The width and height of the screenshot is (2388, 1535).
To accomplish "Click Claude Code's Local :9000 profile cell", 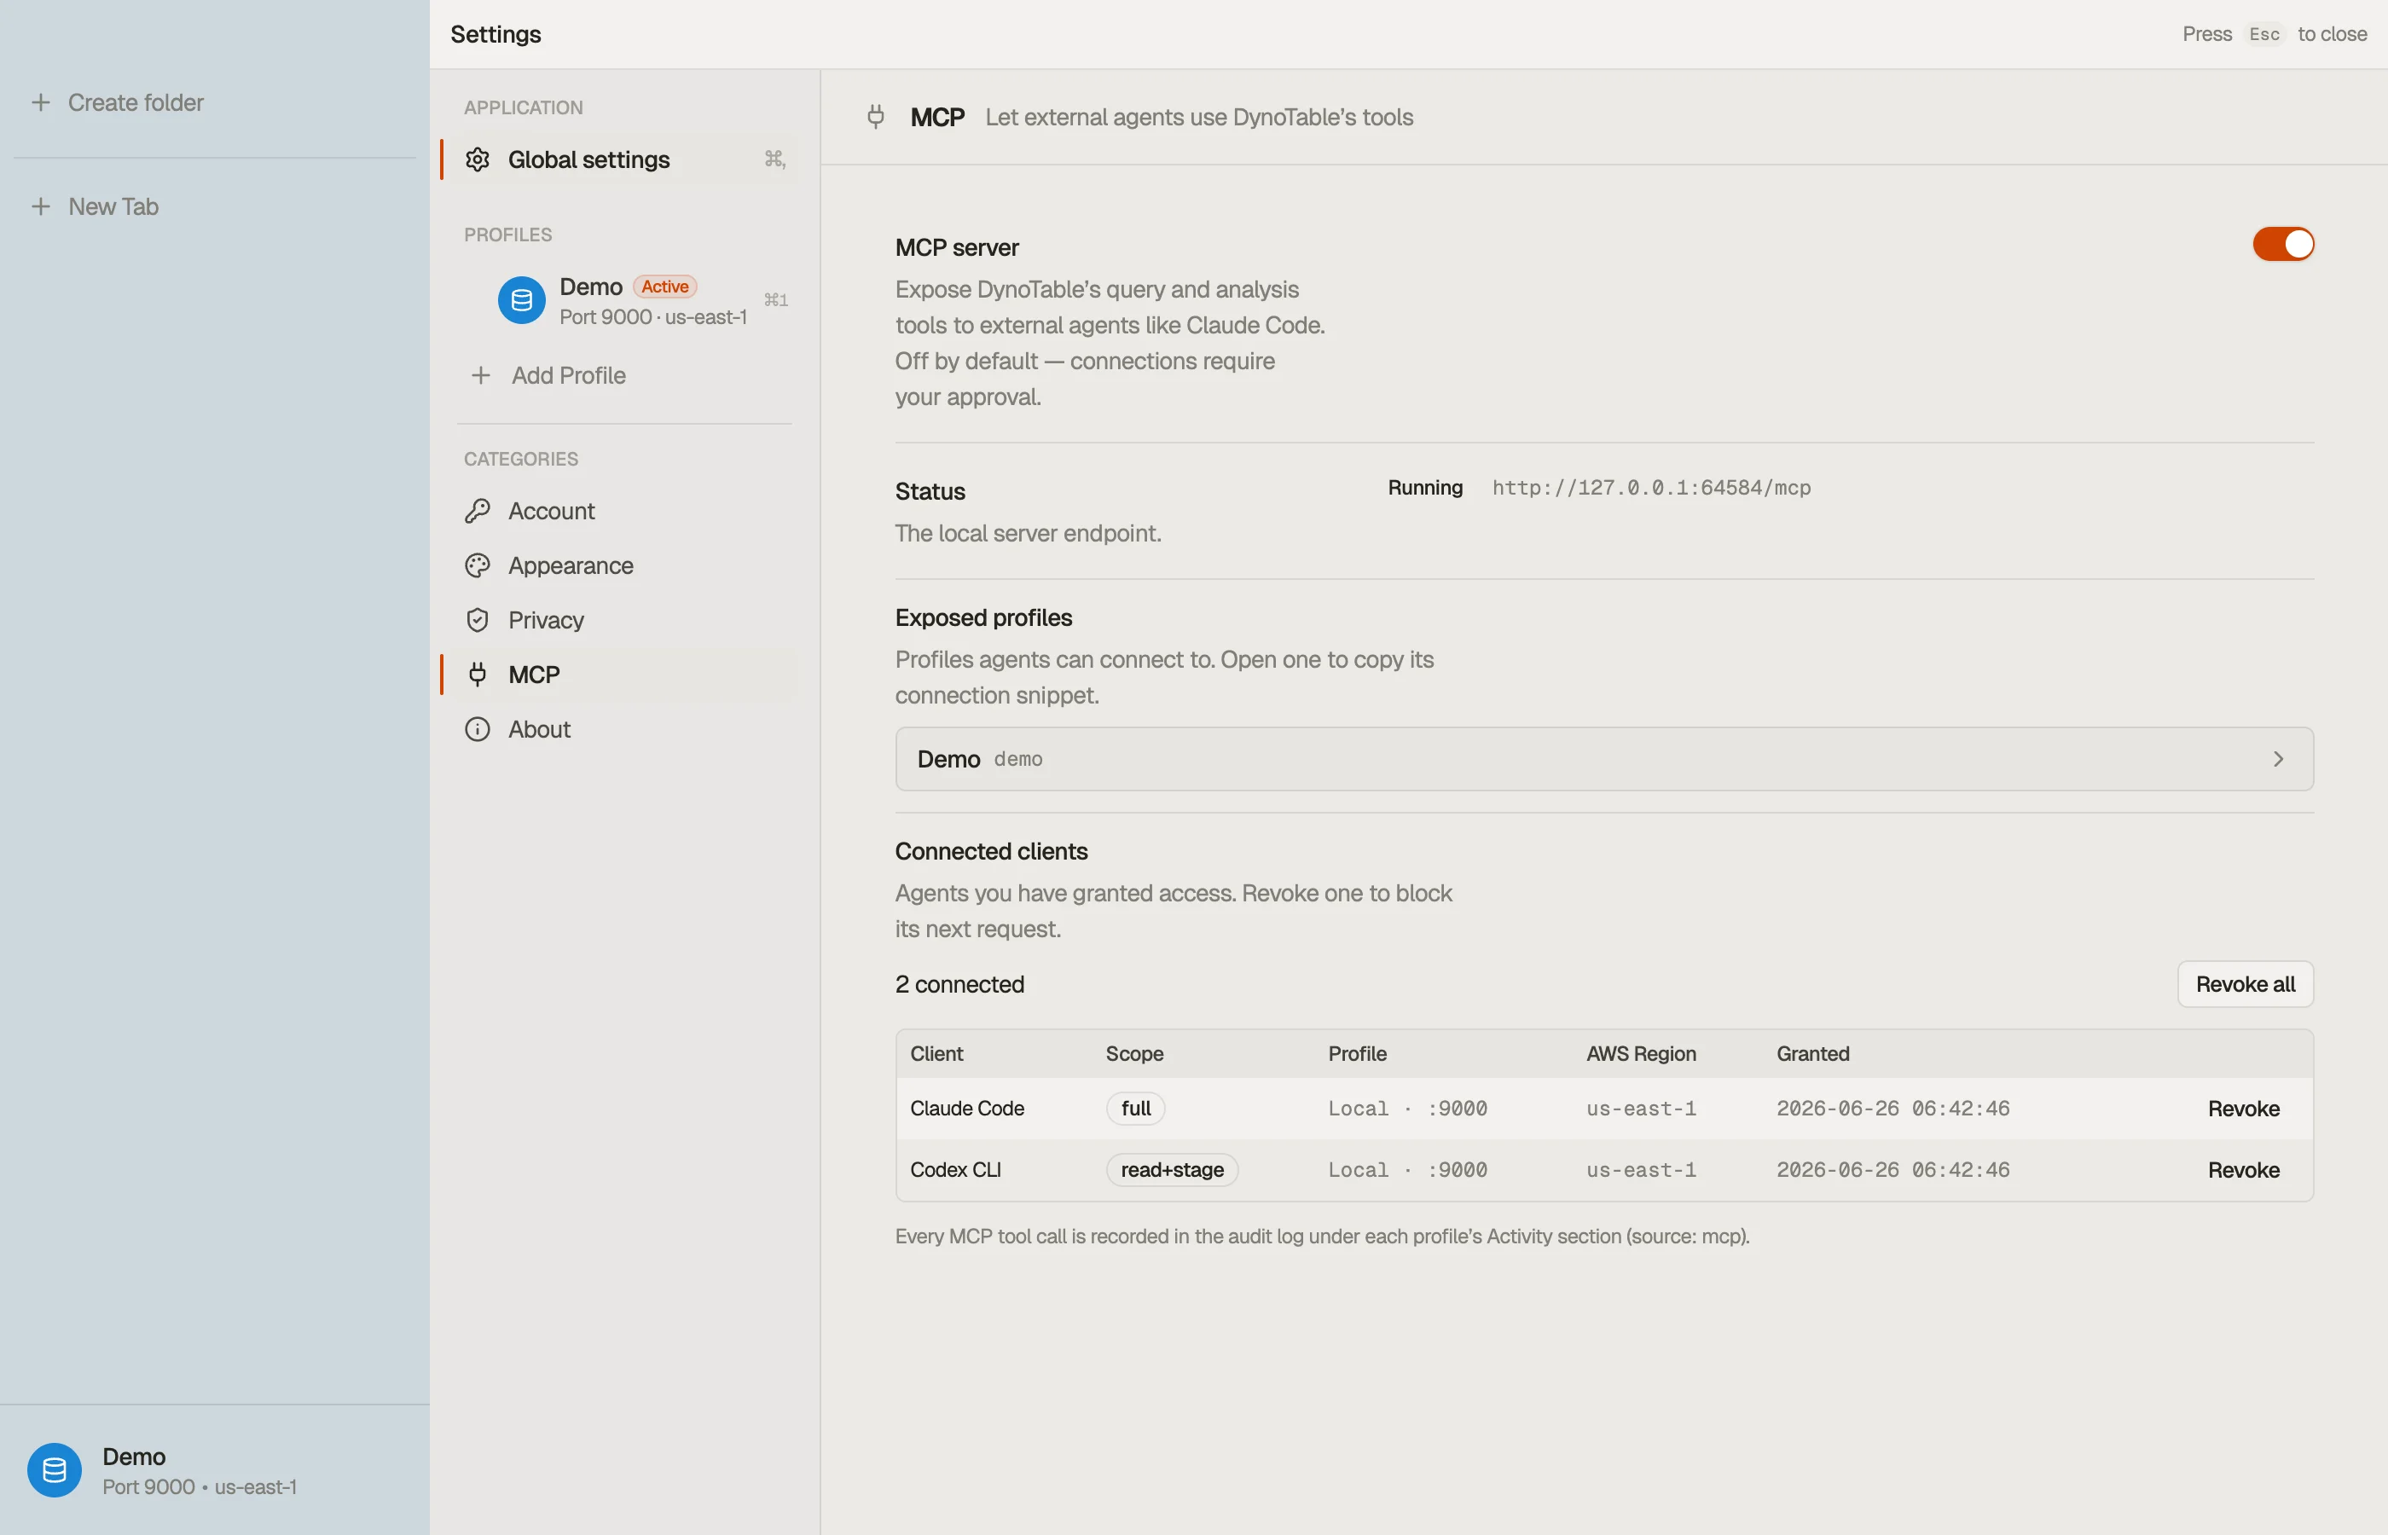I will tap(1406, 1109).
